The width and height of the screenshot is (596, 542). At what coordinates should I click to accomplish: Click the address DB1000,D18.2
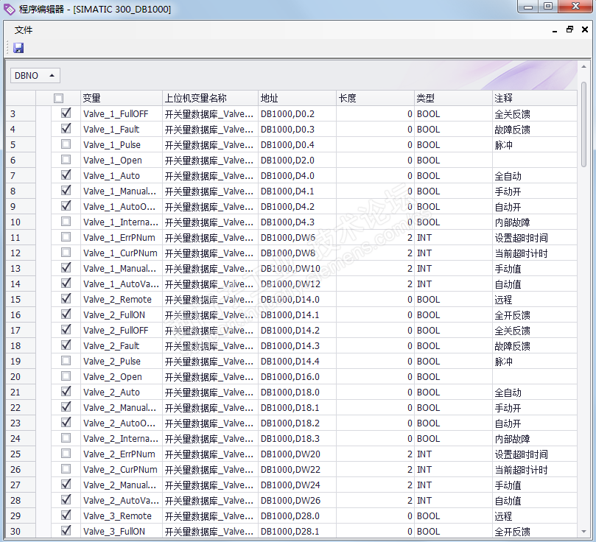pyautogui.click(x=297, y=423)
